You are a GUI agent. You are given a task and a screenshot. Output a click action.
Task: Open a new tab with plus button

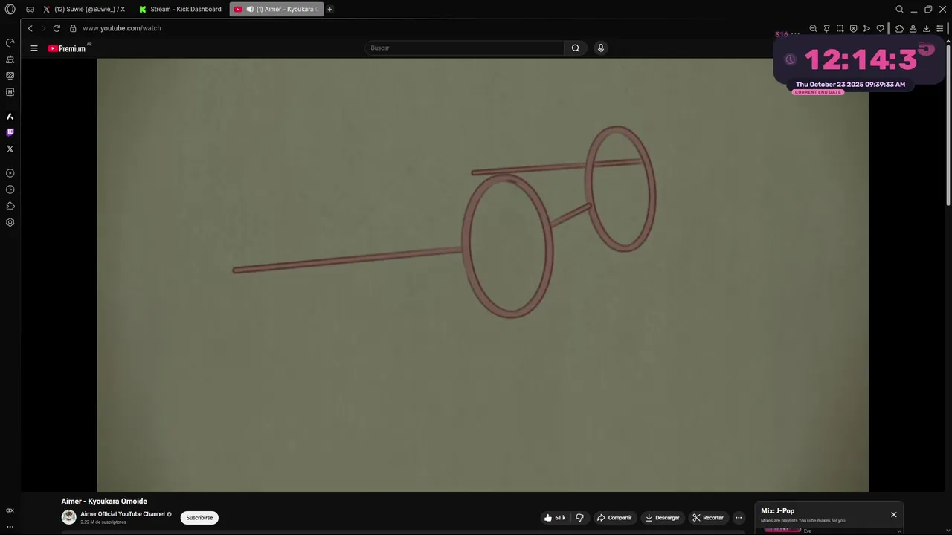coord(330,9)
